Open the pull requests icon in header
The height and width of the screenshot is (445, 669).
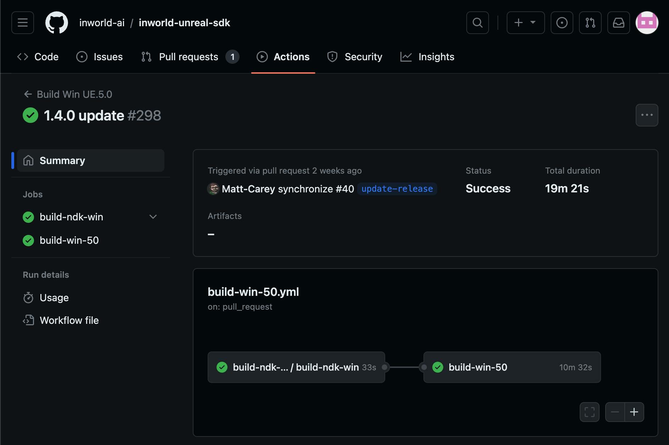click(x=590, y=23)
